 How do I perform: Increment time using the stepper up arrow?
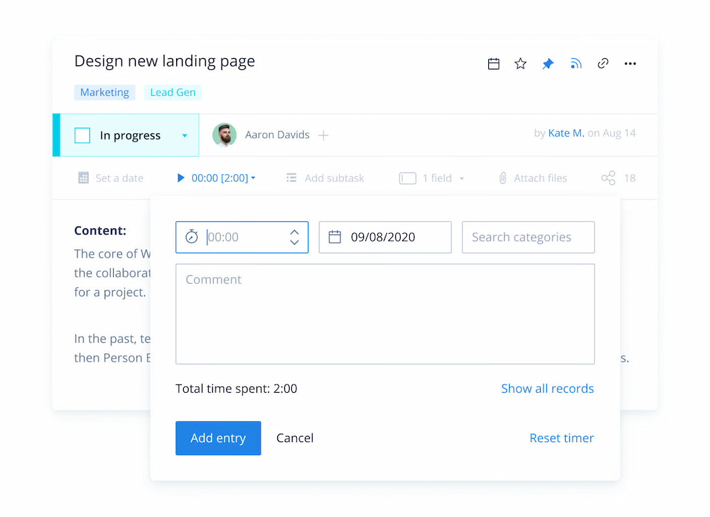coord(294,232)
